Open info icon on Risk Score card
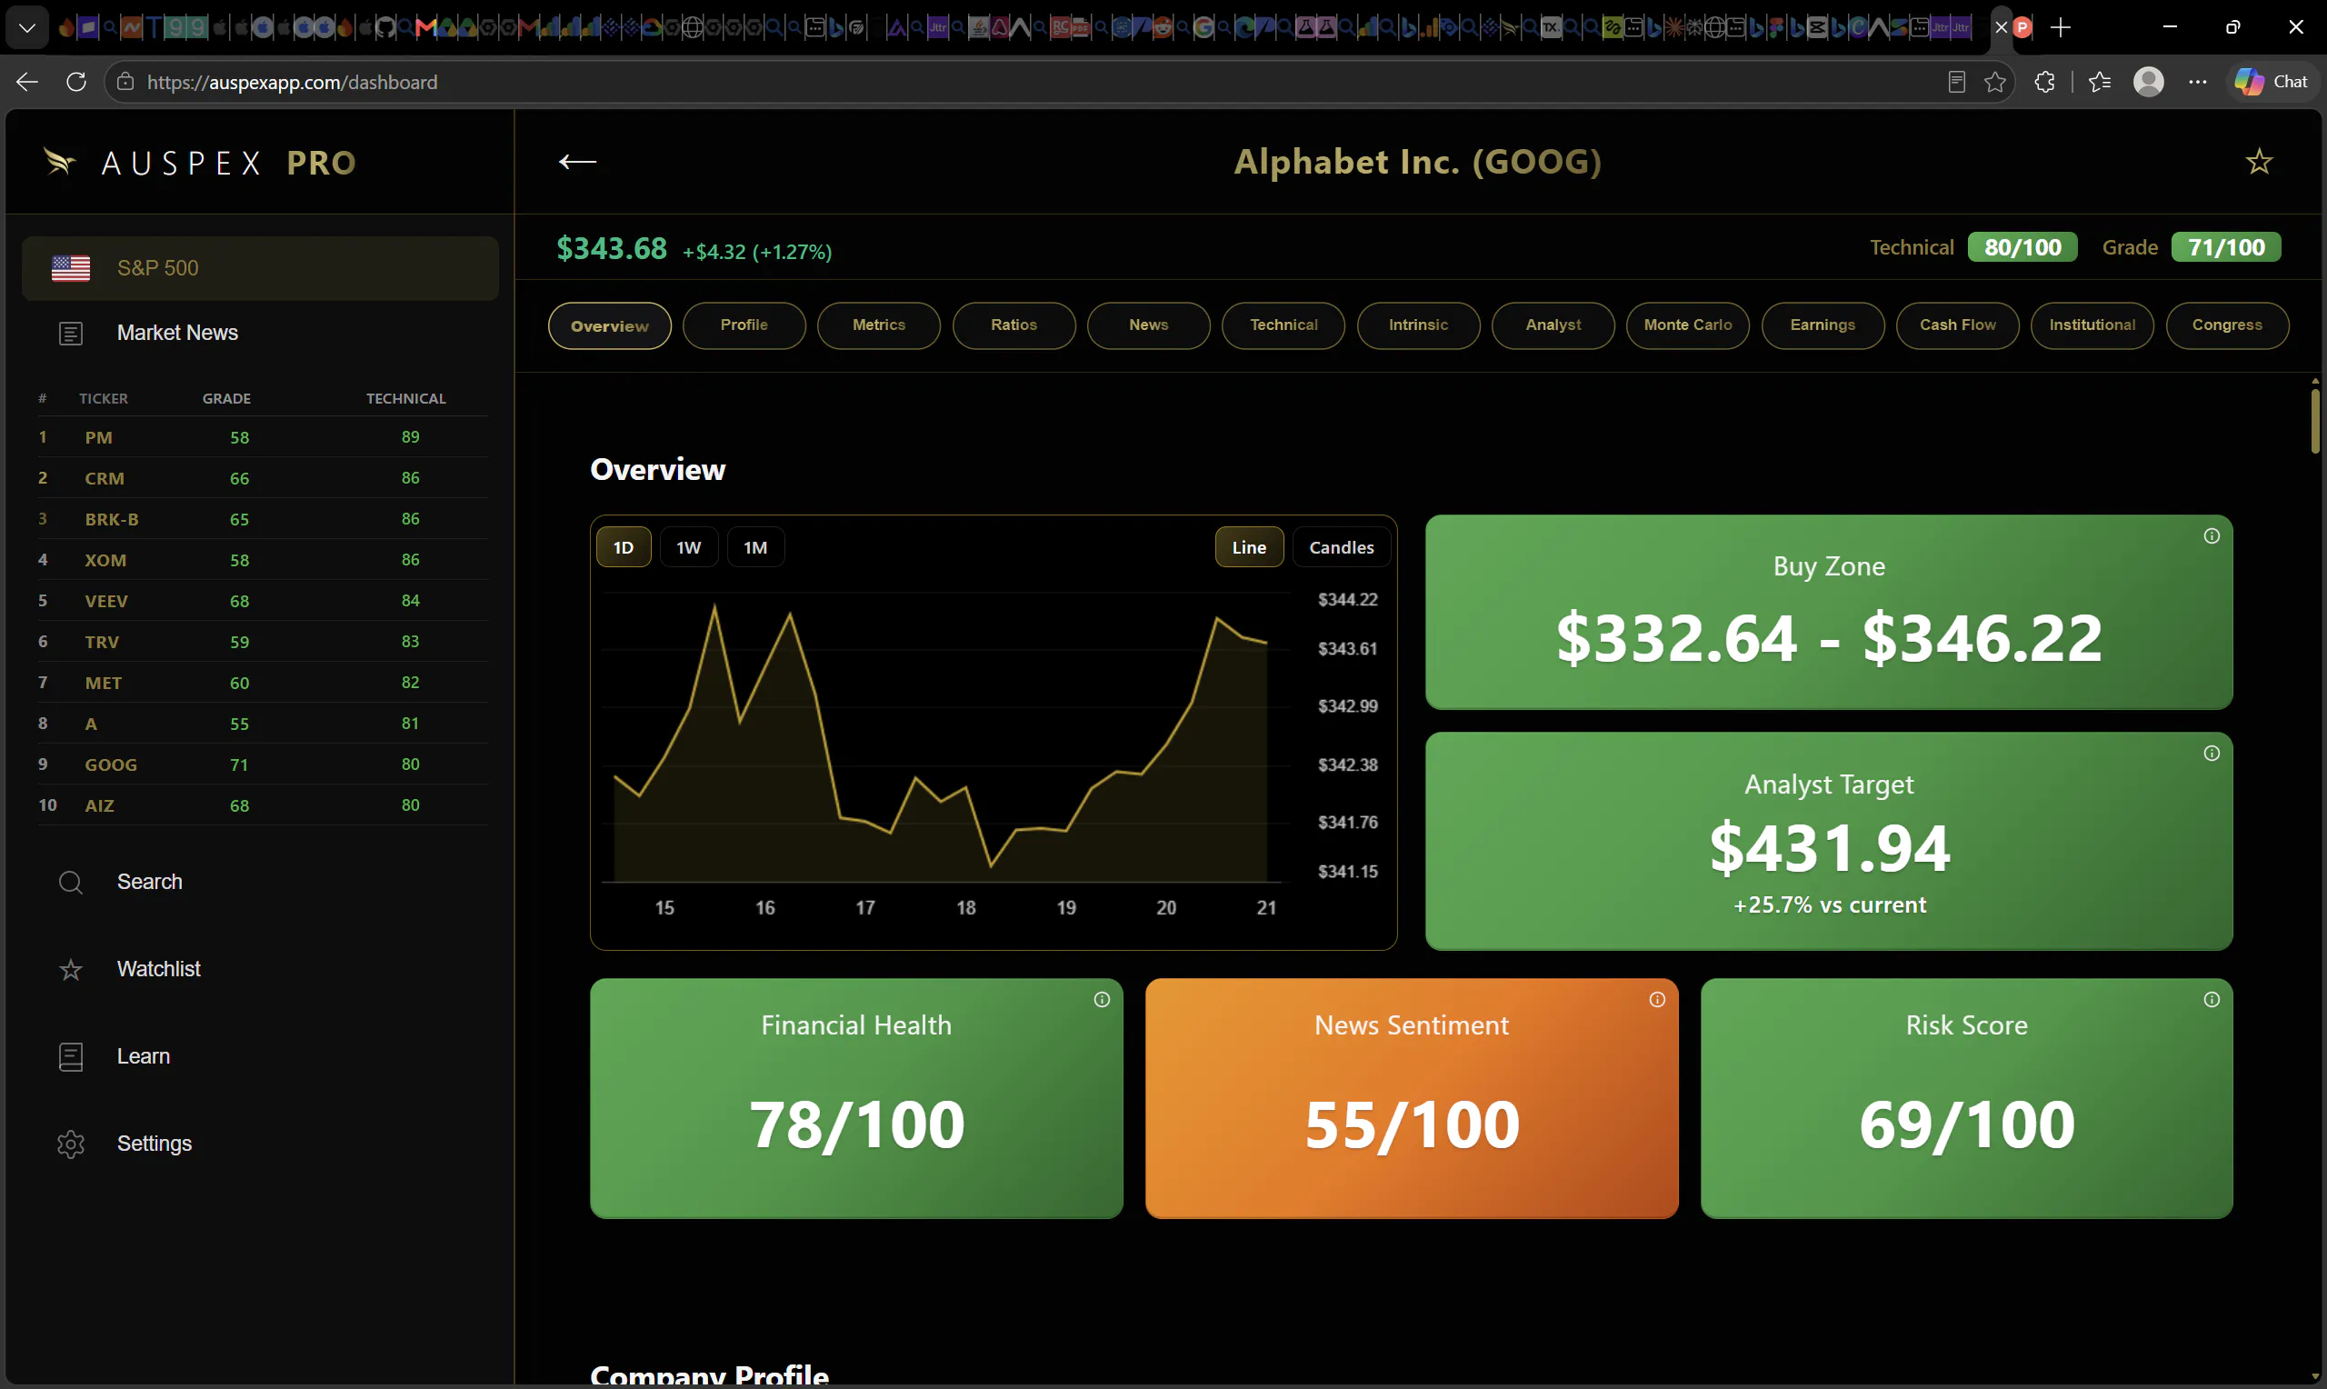2327x1389 pixels. click(2211, 1000)
